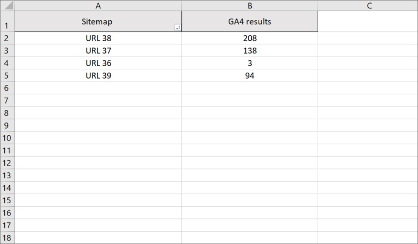Select column C header

[x=367, y=6]
